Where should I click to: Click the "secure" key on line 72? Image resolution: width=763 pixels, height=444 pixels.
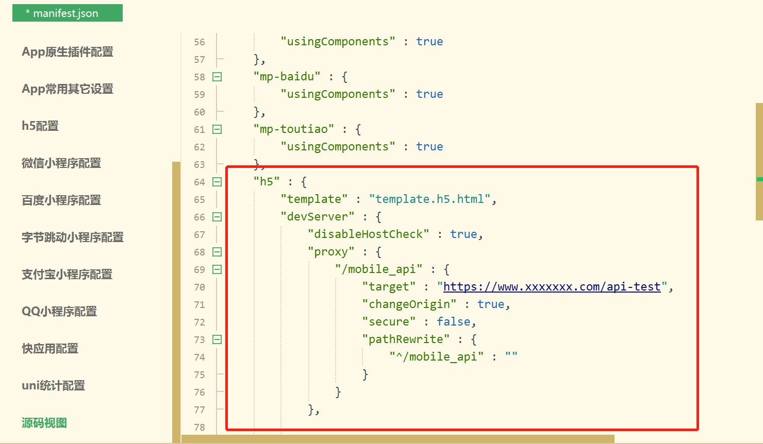tap(389, 322)
